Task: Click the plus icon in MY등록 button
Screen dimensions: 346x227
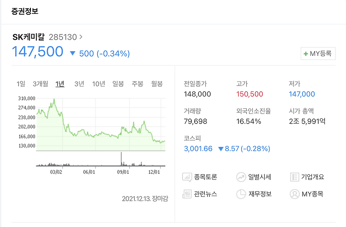Action: tap(306, 54)
